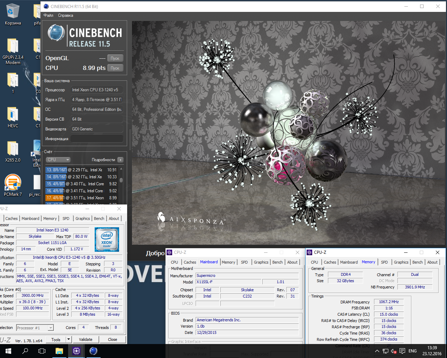The height and width of the screenshot is (358, 447).
Task: Run the OpenGL test with Пуск
Action: pyautogui.click(x=115, y=58)
